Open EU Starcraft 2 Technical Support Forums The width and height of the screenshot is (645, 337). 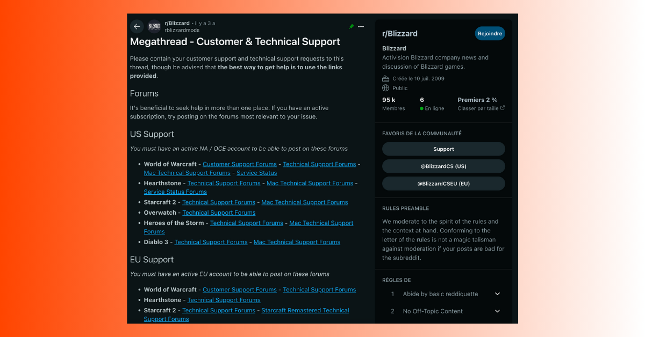click(219, 310)
